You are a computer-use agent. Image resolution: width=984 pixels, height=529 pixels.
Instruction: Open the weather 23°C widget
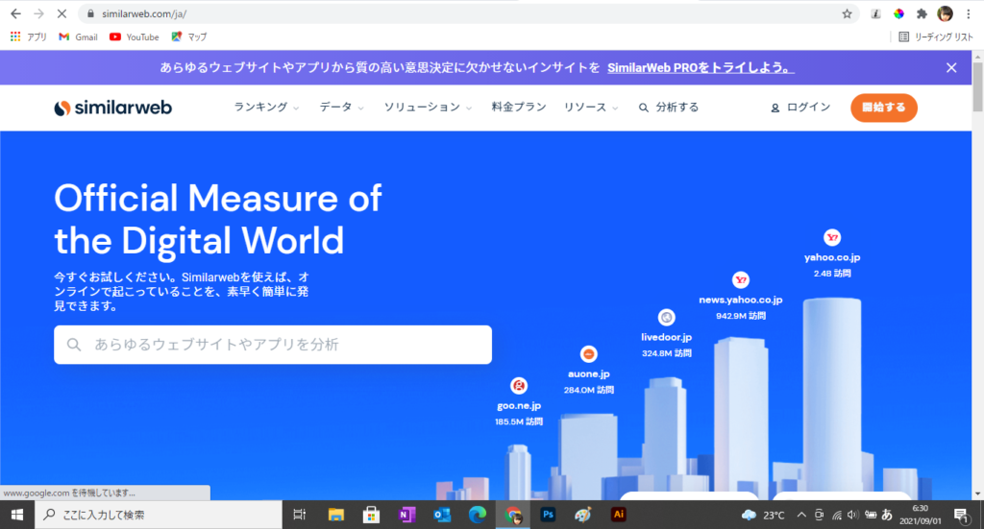click(x=763, y=515)
